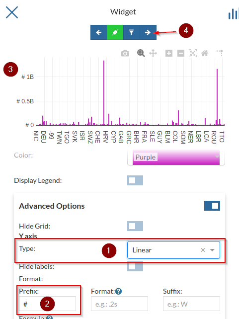Open the filter funnel button
Viewport: 239px width, 319px height.
tap(132, 32)
